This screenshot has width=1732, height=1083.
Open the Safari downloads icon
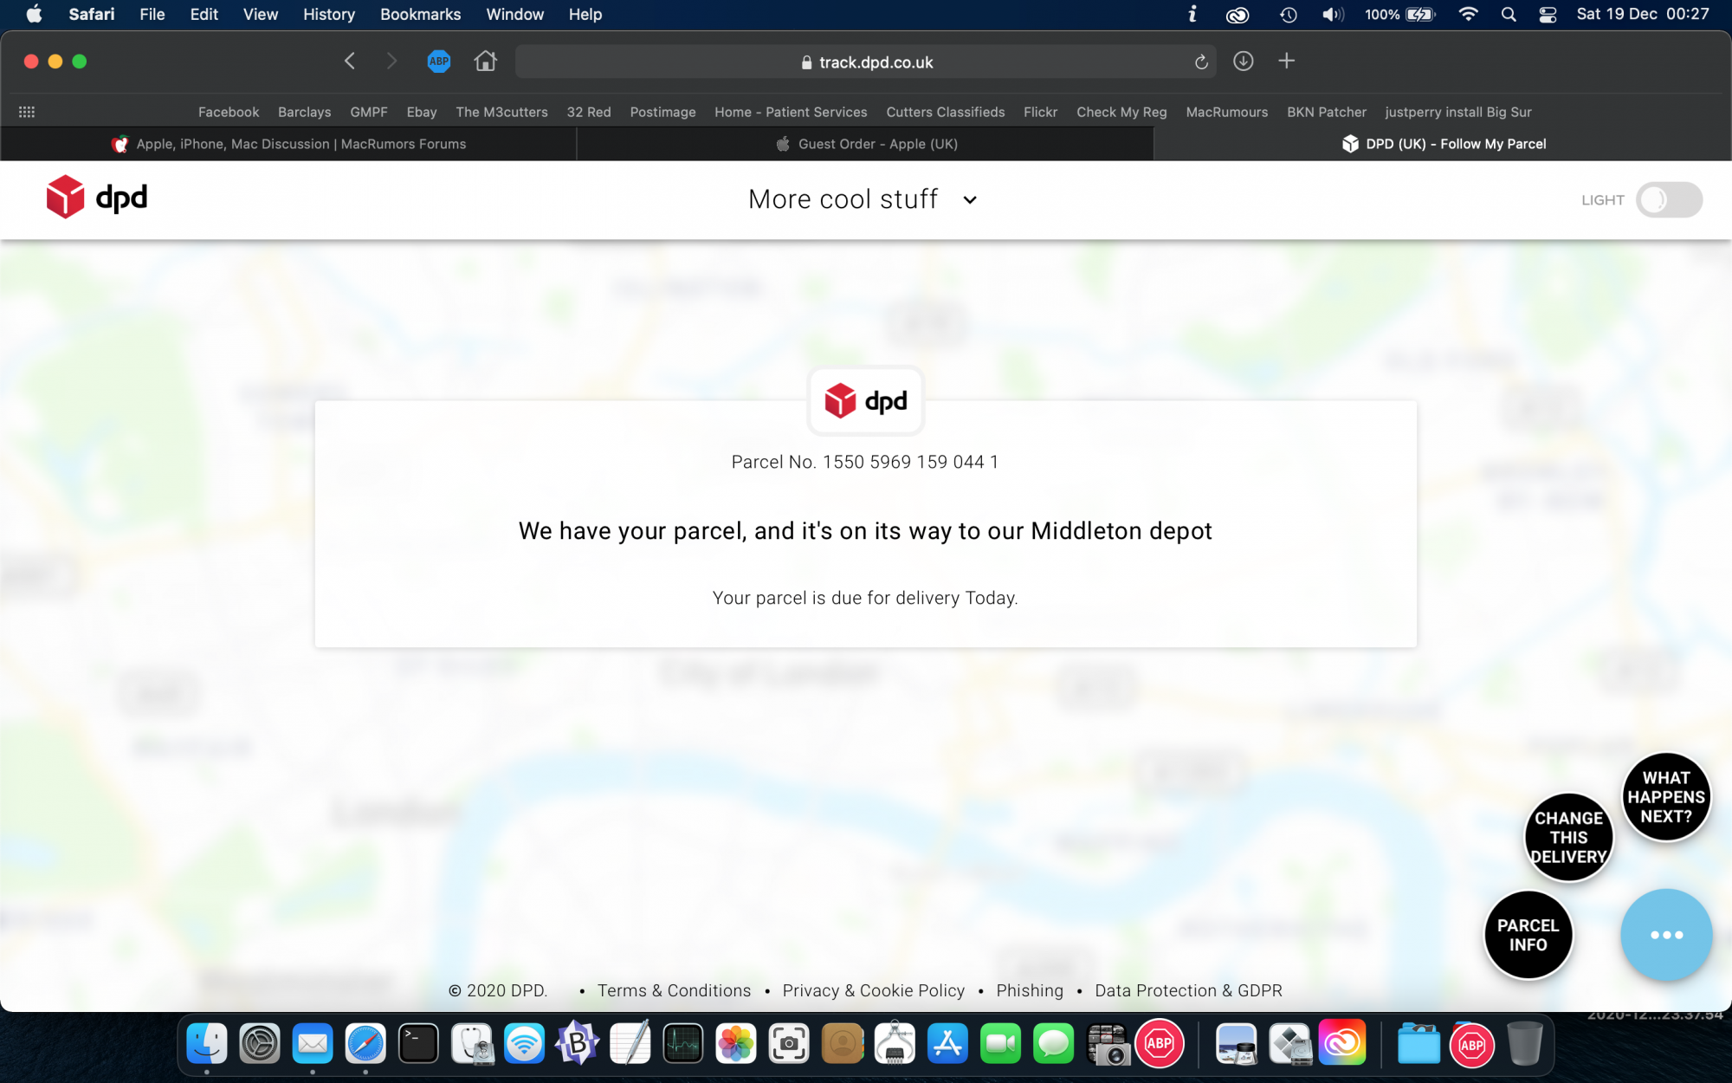pyautogui.click(x=1243, y=62)
